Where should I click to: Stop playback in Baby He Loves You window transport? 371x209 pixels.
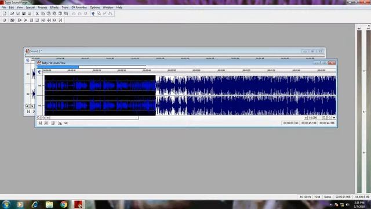click(53, 123)
